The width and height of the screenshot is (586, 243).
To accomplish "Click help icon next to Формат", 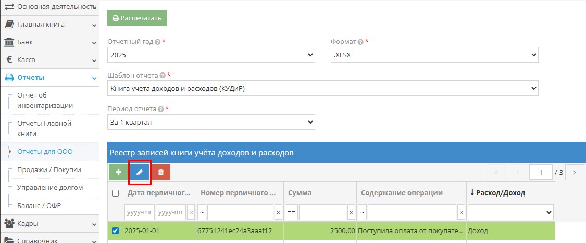I will click(360, 42).
